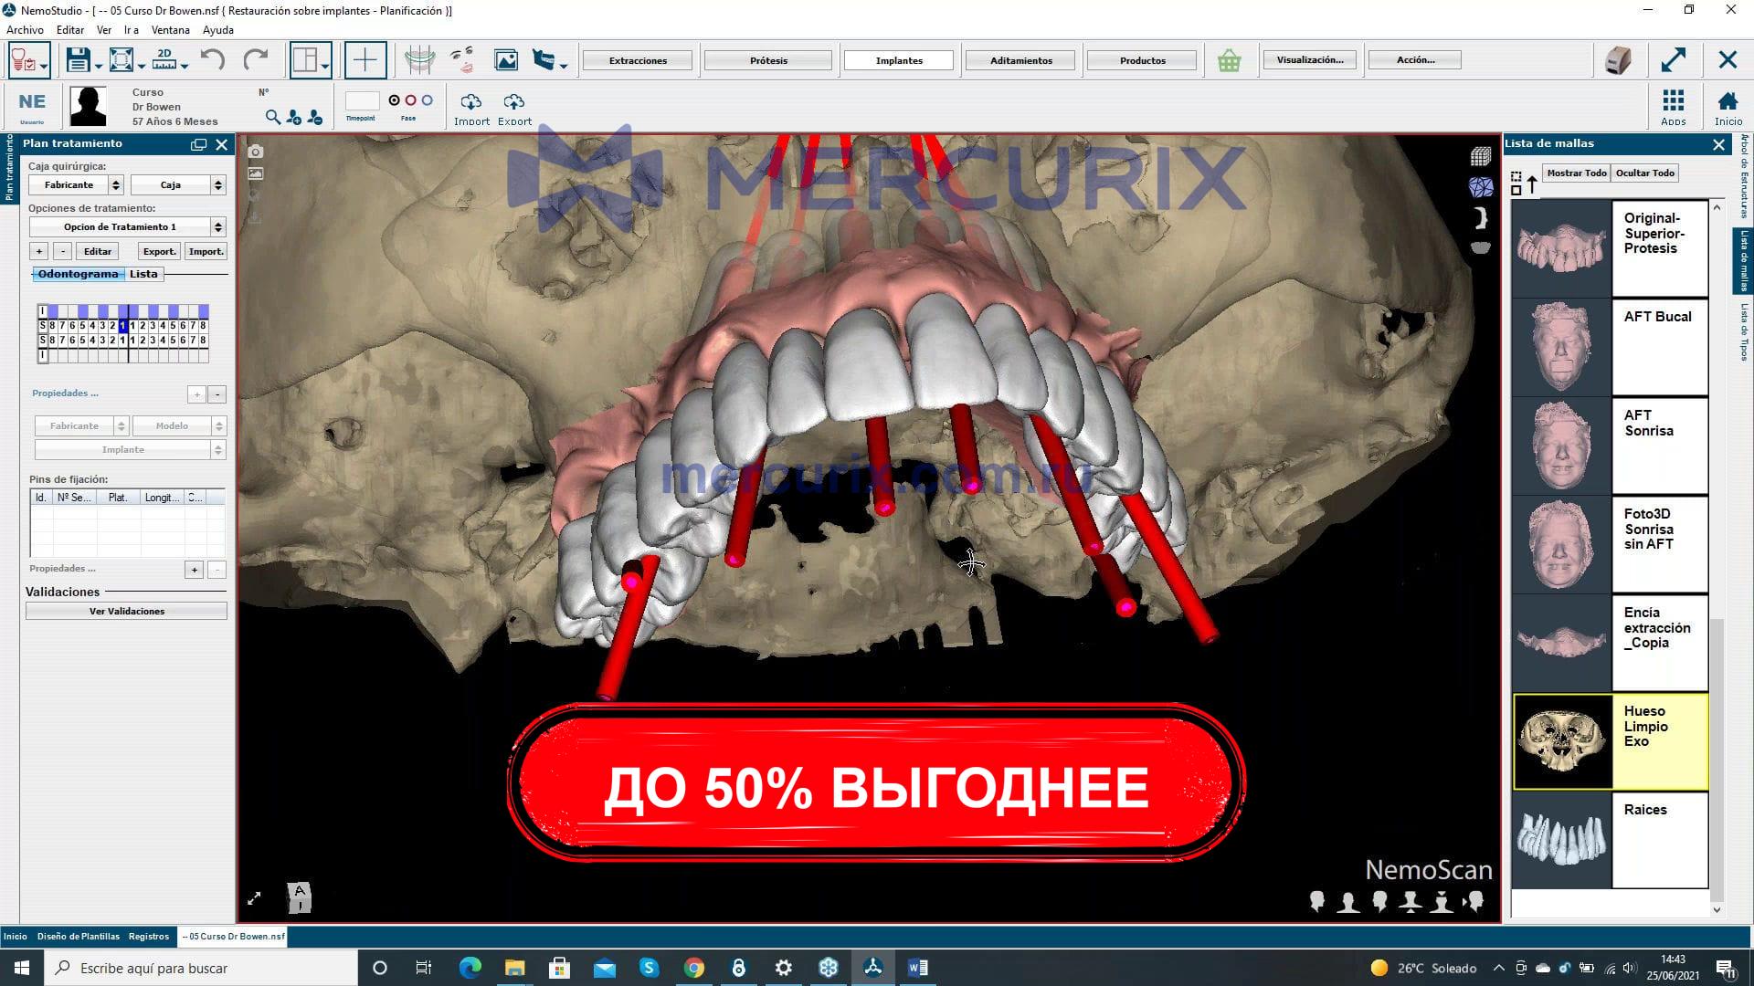
Task: Select the black Fase radio button
Action: [395, 100]
